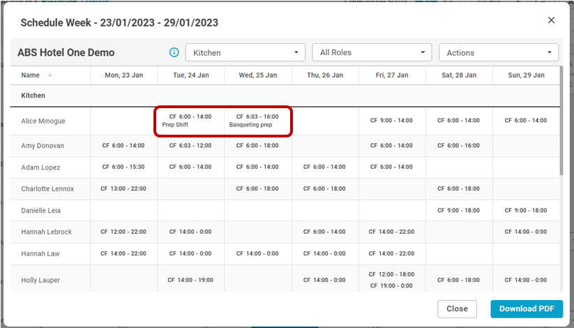
Task: Click Hannah Lebrock's Friday shift 14:00 - 22:00
Action: (391, 232)
